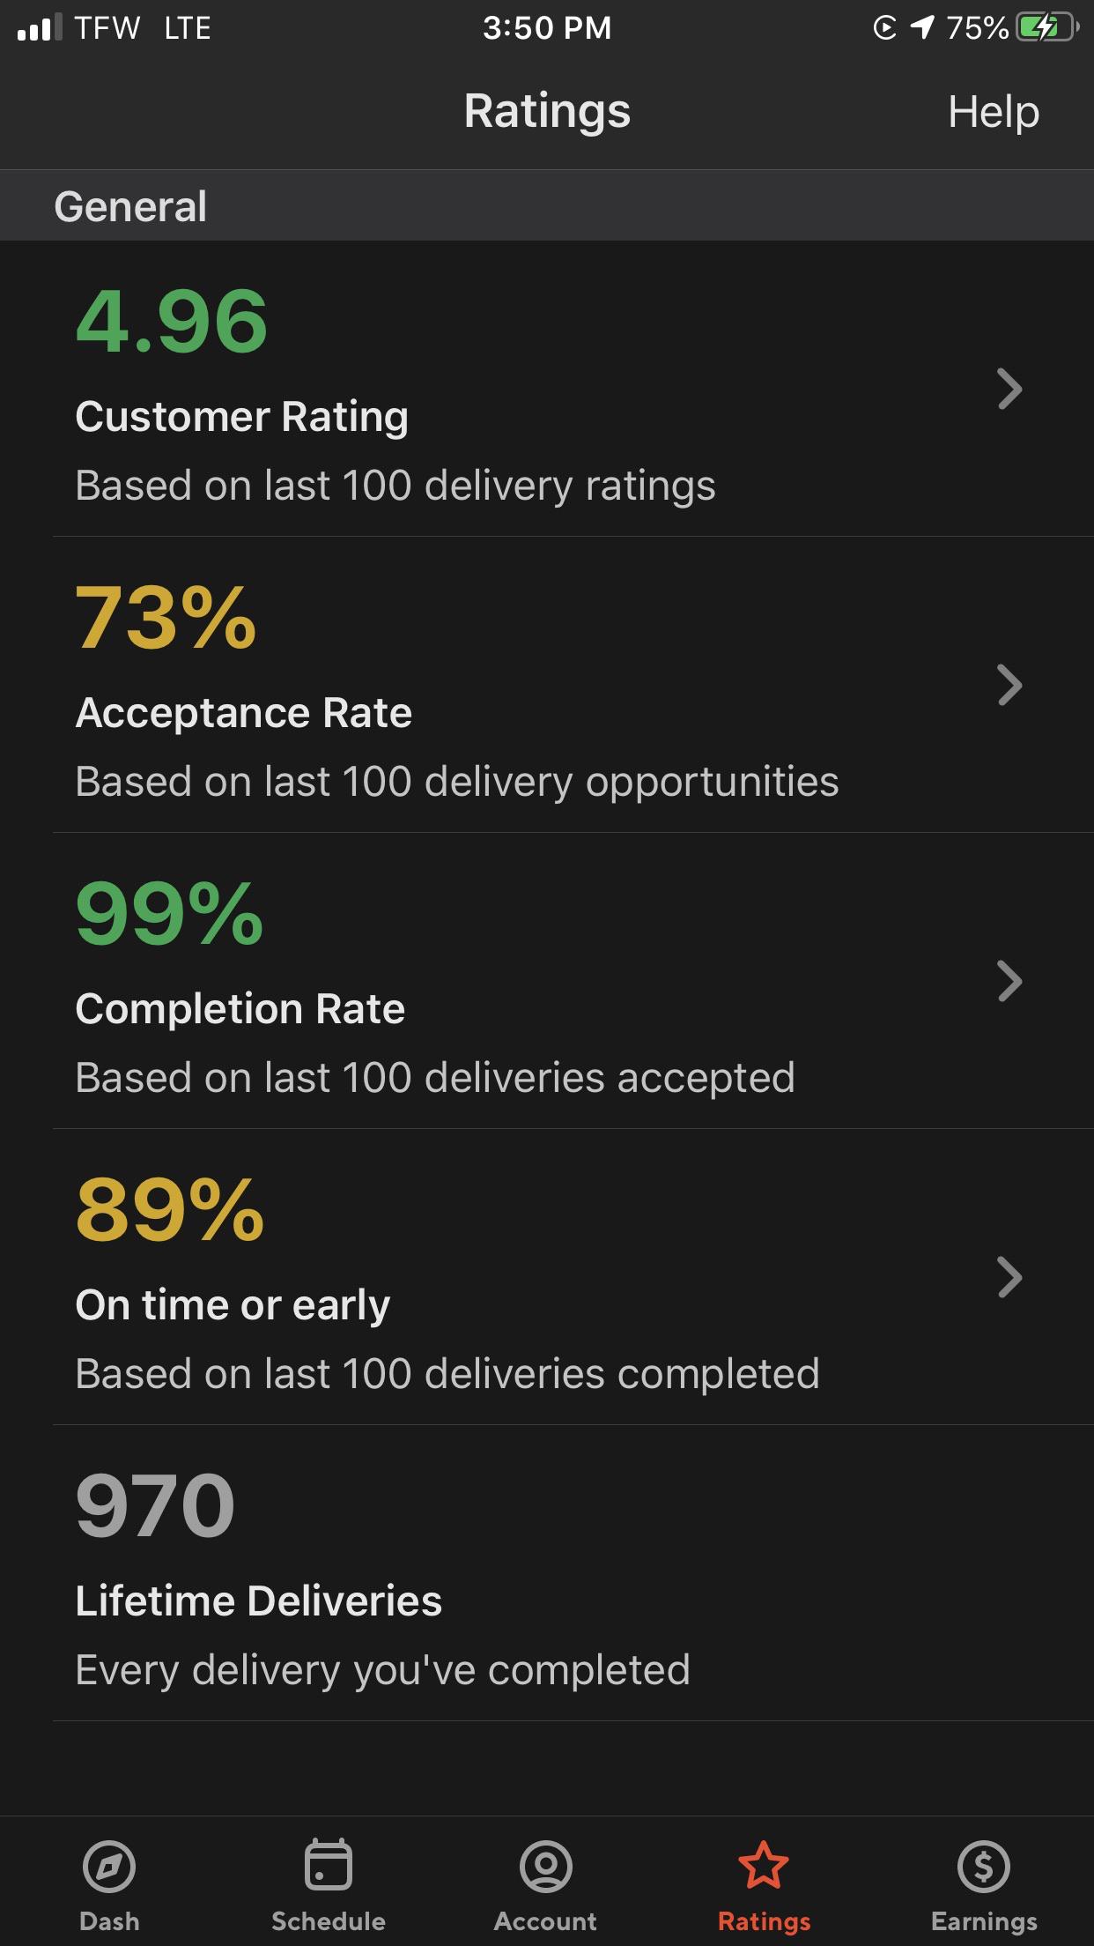1094x1946 pixels.
Task: Tap the Dash compass icon
Action: pos(109,1866)
